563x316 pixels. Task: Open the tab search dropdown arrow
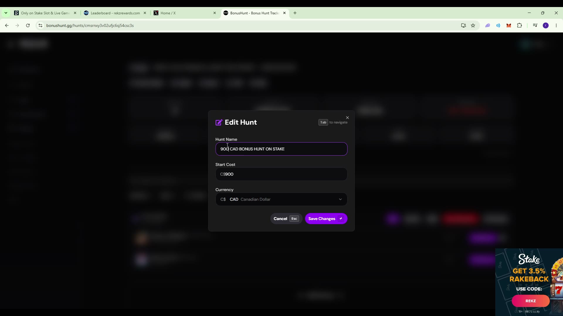(6, 13)
